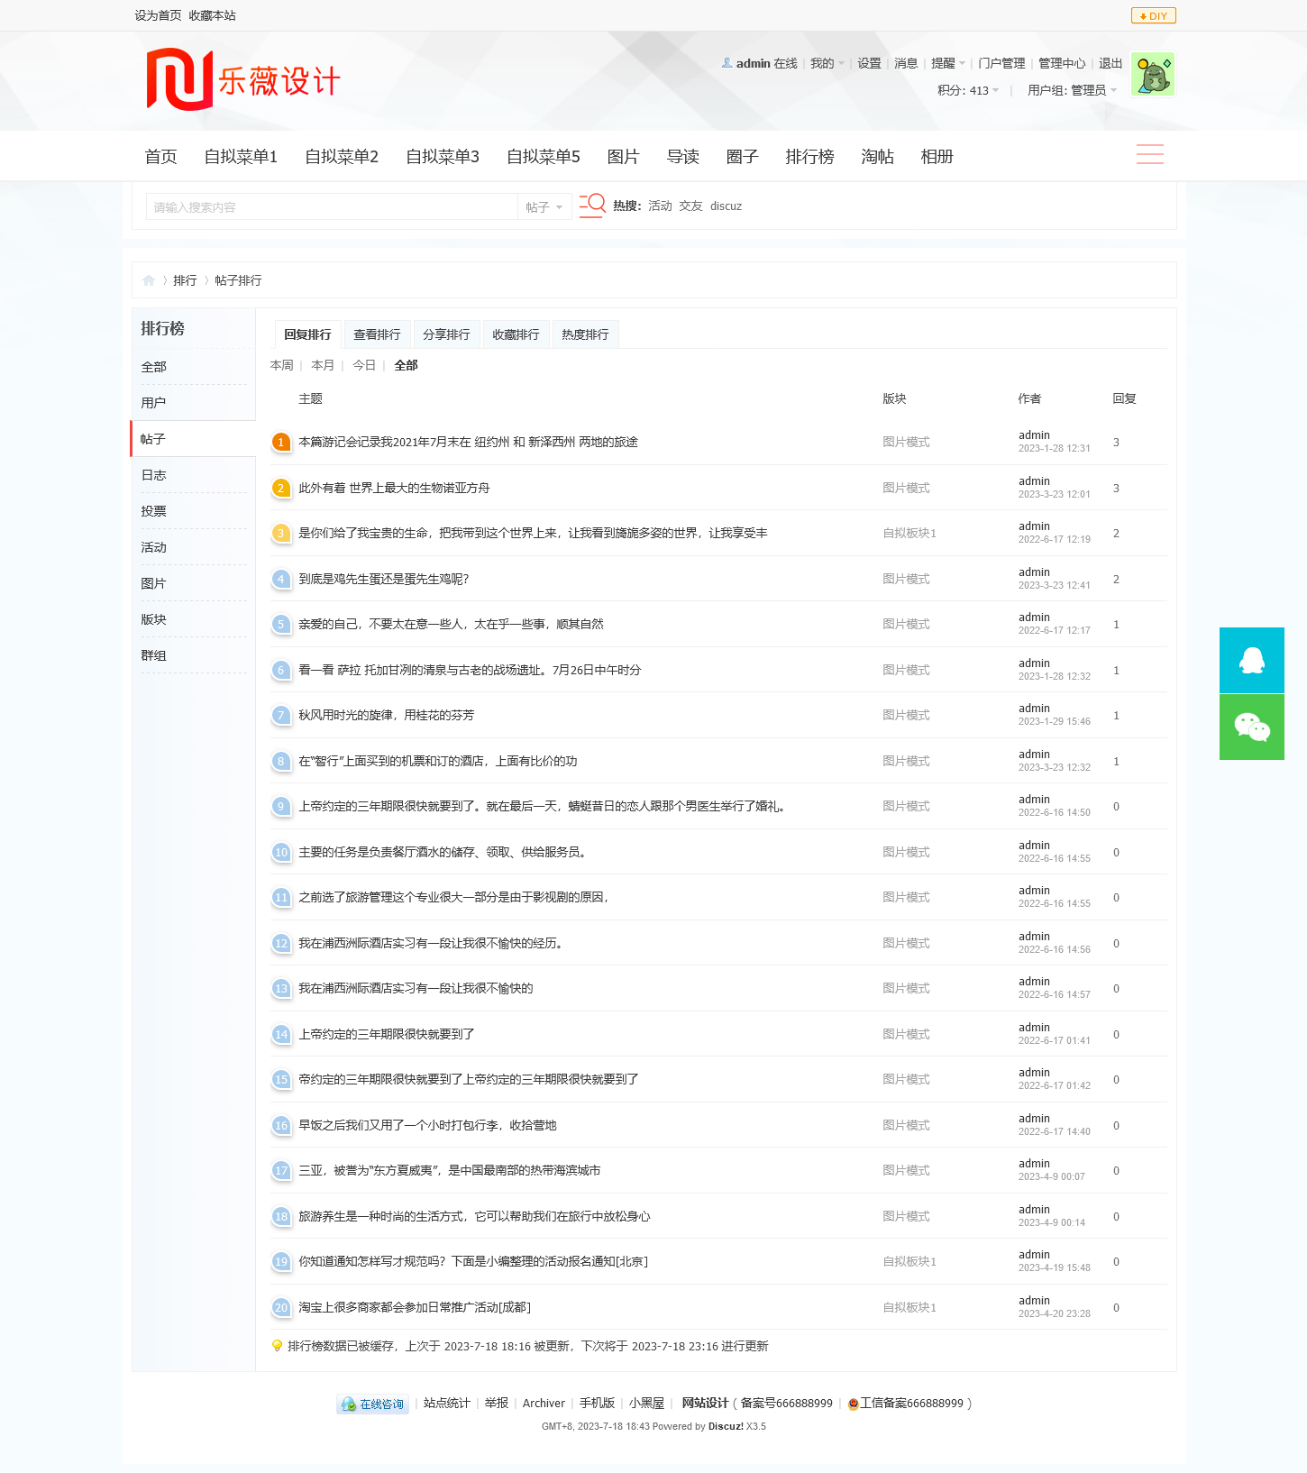Open post 到底是鸡先生蛋还是蛋先生鸡呢?
The image size is (1307, 1473).
[x=383, y=579]
